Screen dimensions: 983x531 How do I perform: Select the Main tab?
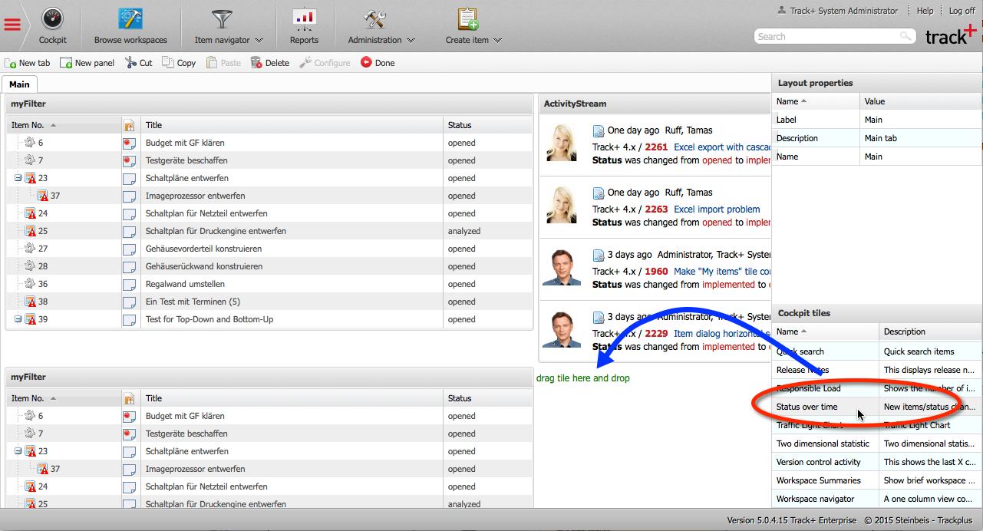click(x=20, y=84)
